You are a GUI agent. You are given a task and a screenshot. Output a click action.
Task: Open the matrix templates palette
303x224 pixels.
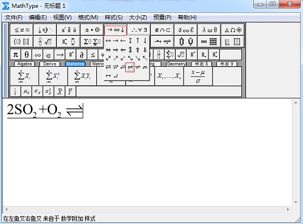pos(209,42)
